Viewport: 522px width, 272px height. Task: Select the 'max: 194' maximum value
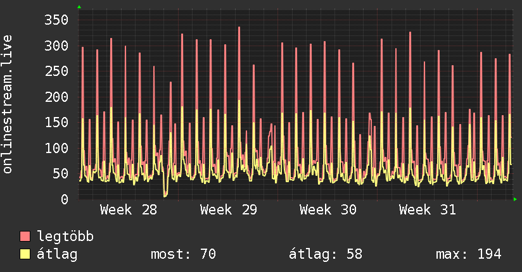(x=469, y=254)
